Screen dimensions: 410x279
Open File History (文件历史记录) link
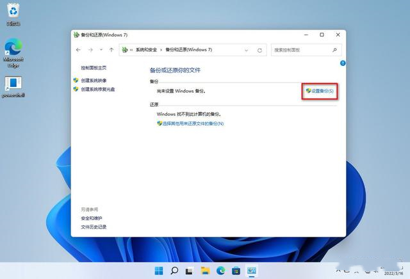[x=94, y=227]
